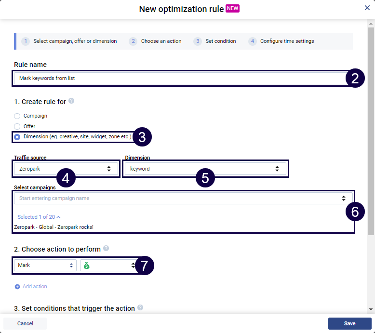
Task: Click the Cancel button
Action: point(25,323)
